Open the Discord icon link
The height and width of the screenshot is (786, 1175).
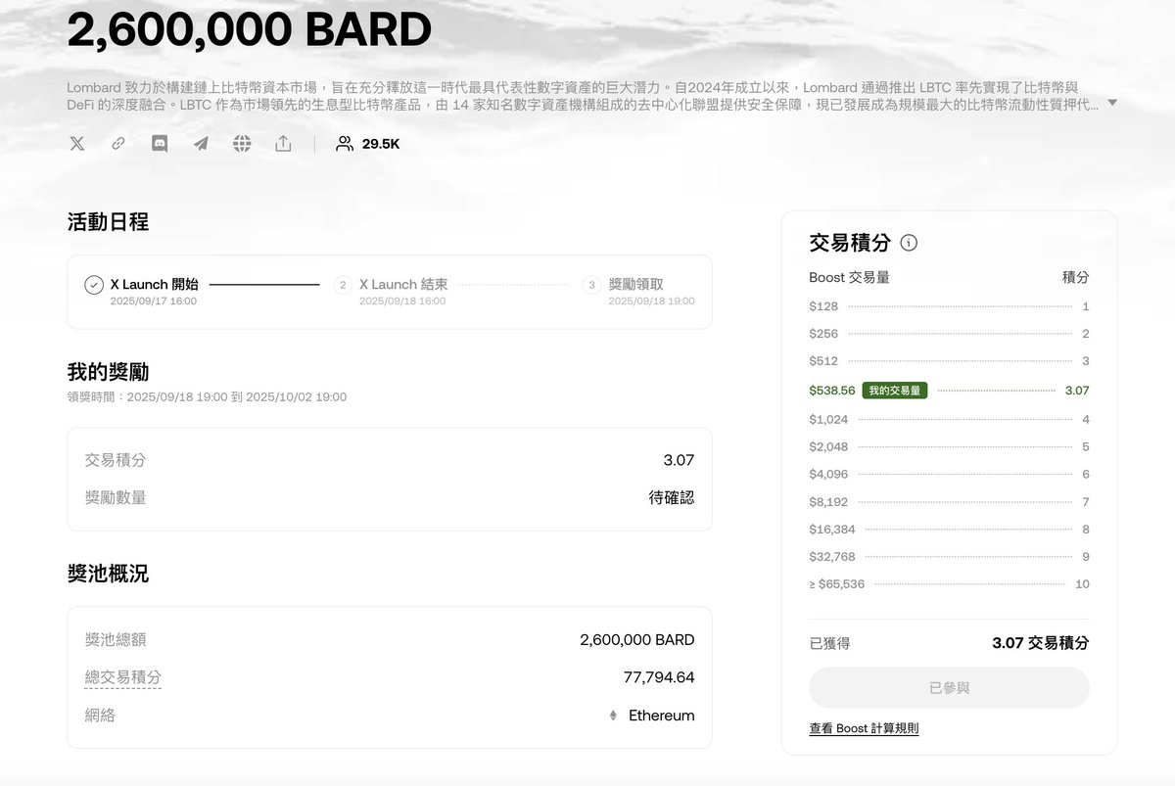[160, 144]
